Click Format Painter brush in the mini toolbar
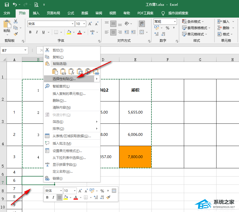Image resolution: width=239 pixels, height=212 pixels. (108, 197)
